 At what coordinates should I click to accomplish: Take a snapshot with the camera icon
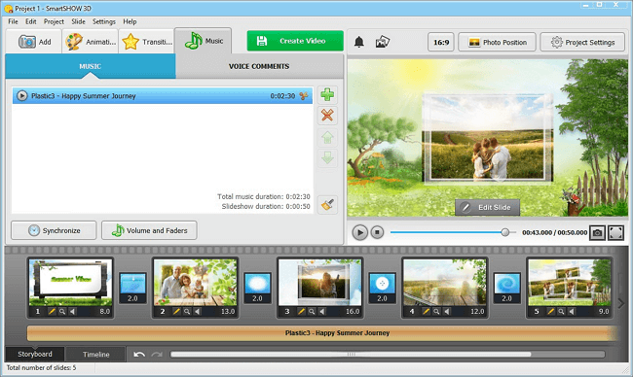(597, 233)
